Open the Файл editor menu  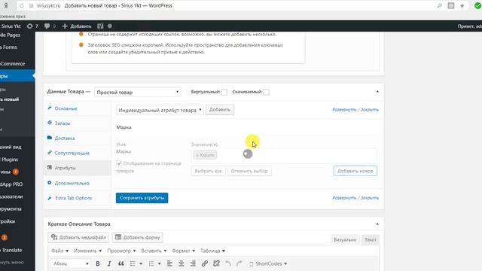tap(60, 251)
